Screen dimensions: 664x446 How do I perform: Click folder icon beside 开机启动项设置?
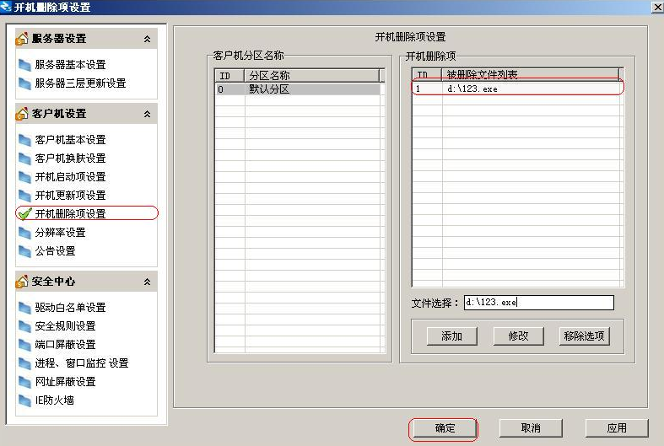(x=24, y=177)
